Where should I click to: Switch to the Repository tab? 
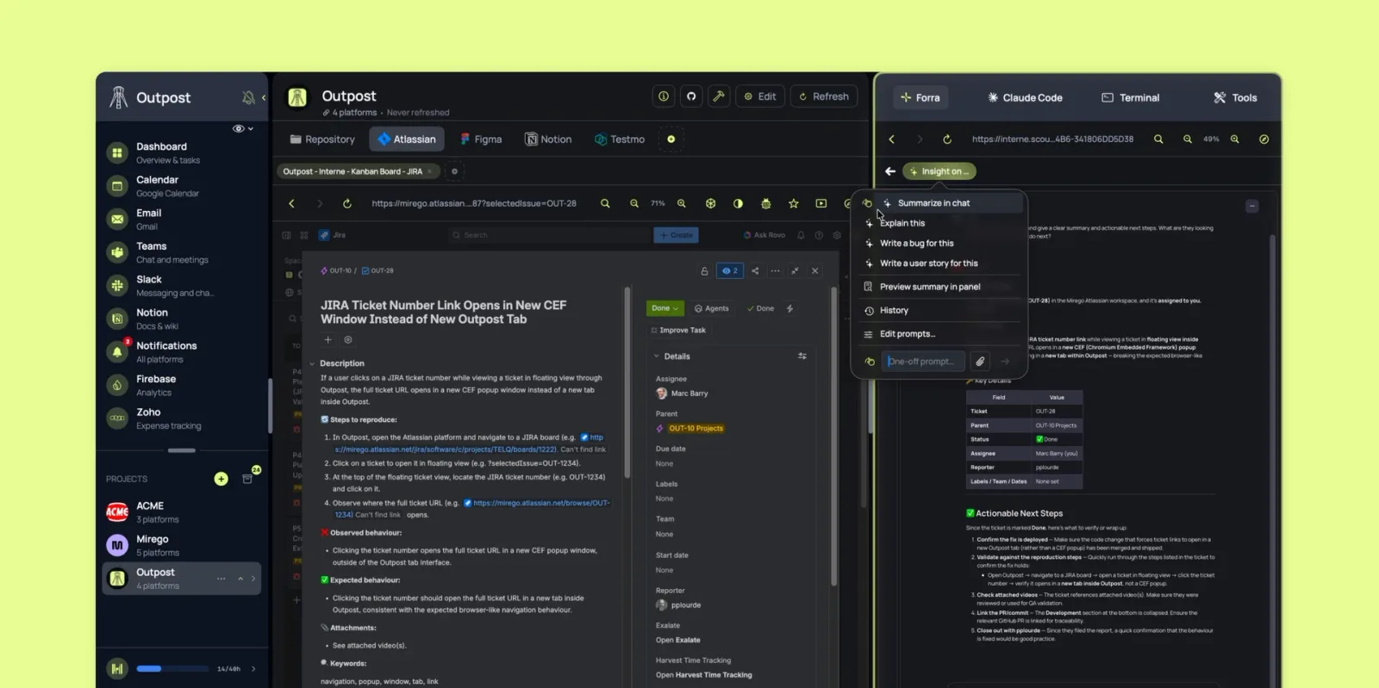point(322,139)
